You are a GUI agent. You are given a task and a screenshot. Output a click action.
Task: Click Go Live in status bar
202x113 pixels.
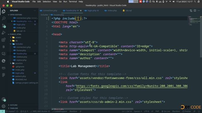[x=166, y=111]
